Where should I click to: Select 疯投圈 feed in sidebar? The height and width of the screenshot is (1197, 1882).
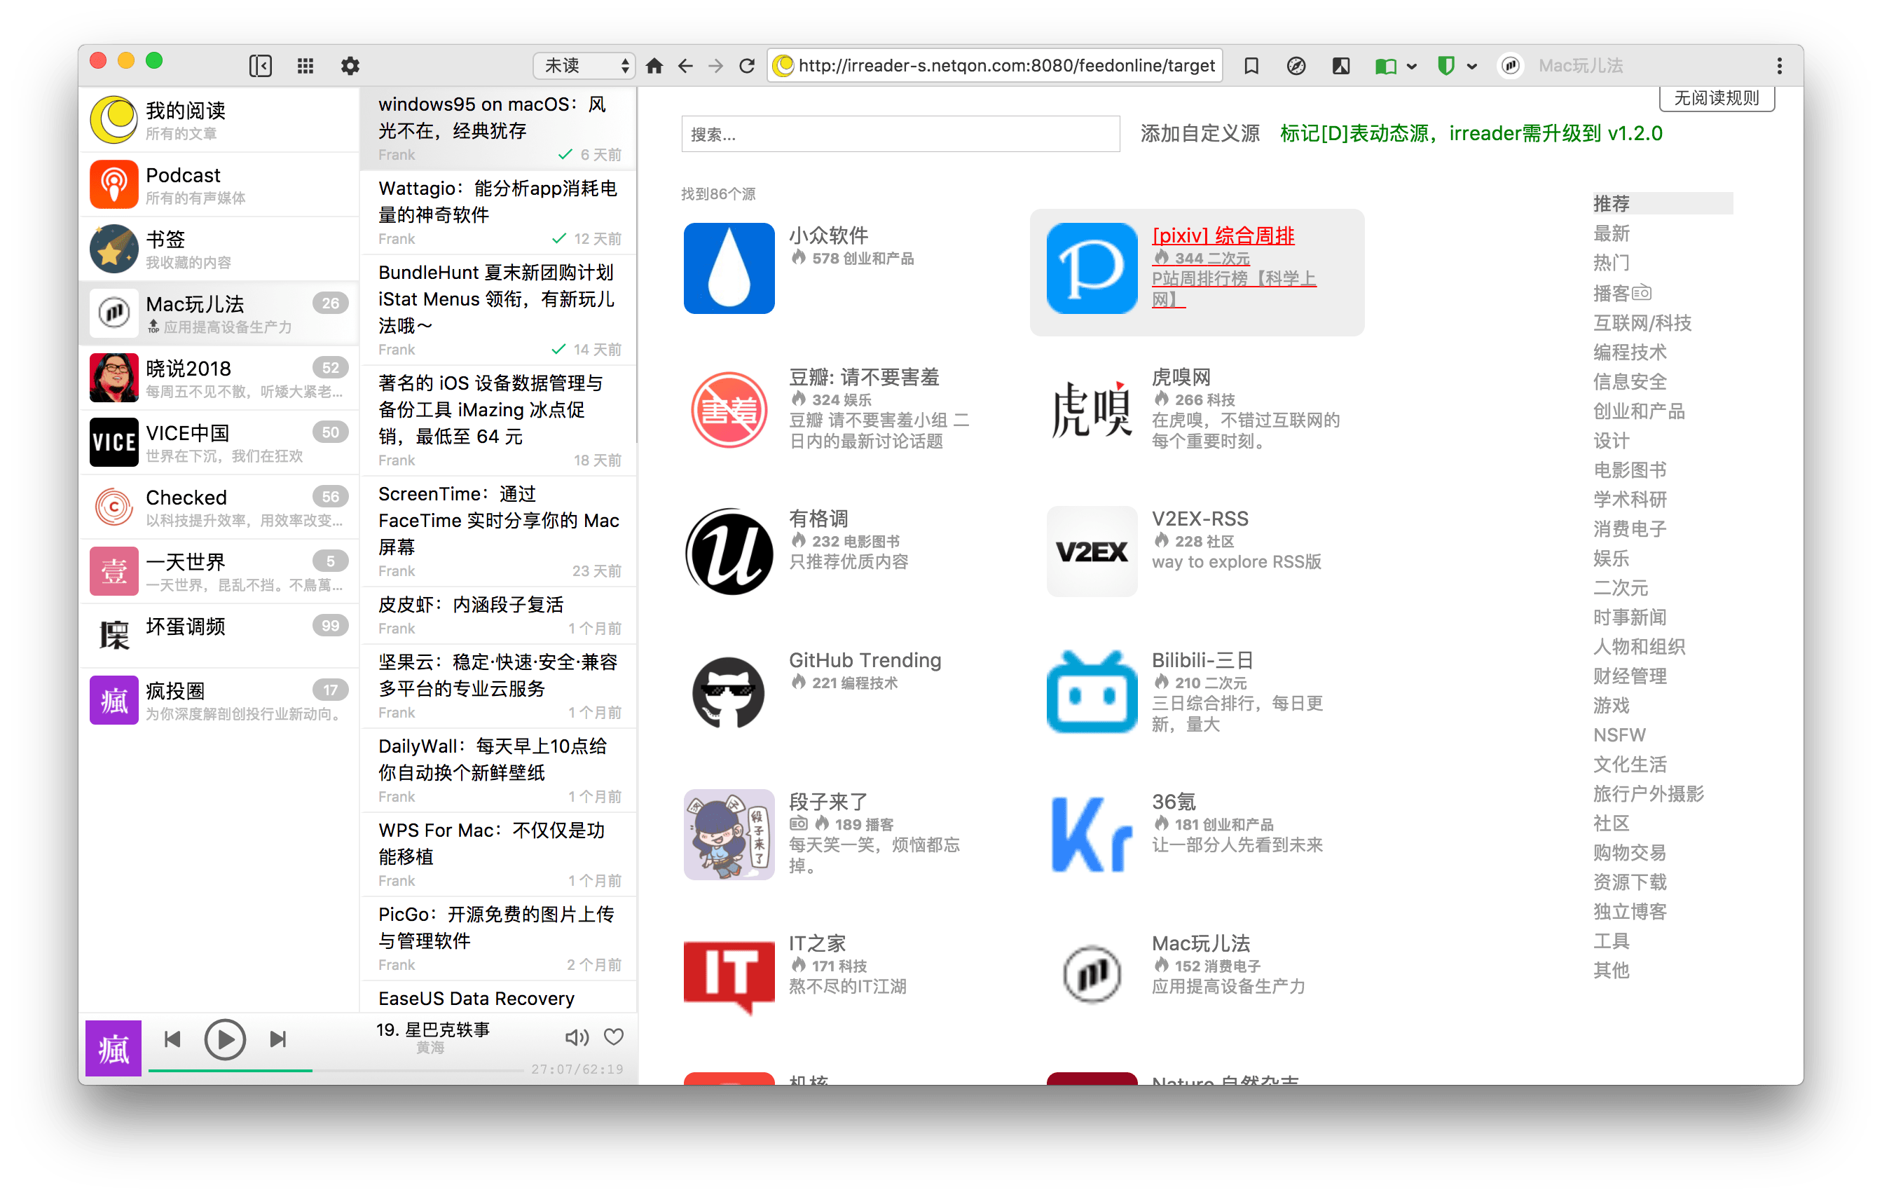pyautogui.click(x=219, y=701)
